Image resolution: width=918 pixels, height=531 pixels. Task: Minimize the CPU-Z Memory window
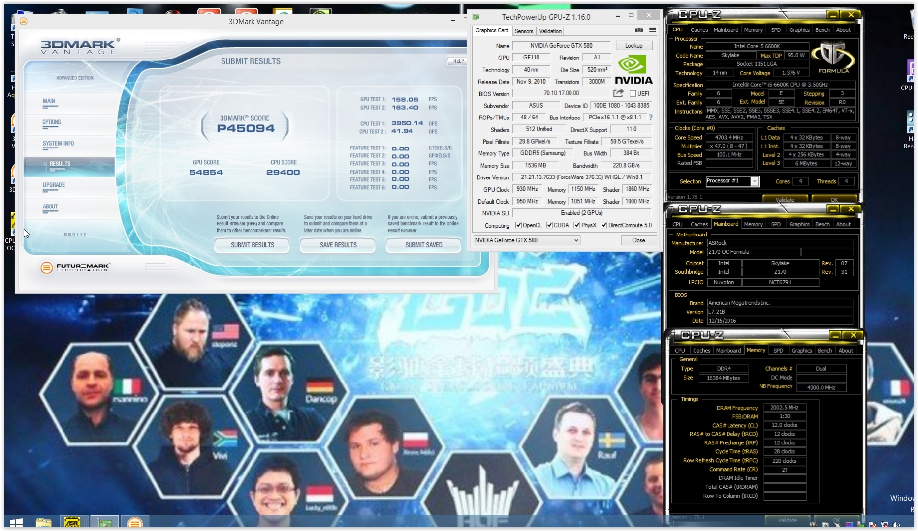point(835,335)
